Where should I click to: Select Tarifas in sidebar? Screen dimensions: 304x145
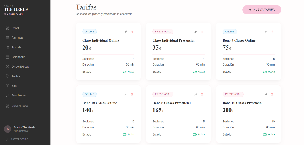point(25,76)
